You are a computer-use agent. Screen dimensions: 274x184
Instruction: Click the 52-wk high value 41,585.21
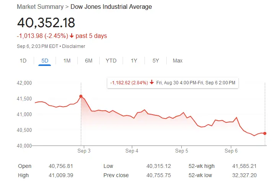[244, 166]
